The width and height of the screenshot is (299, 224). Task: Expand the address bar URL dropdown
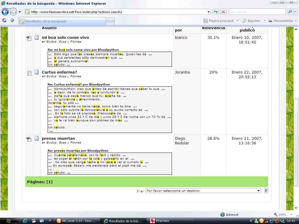209,12
